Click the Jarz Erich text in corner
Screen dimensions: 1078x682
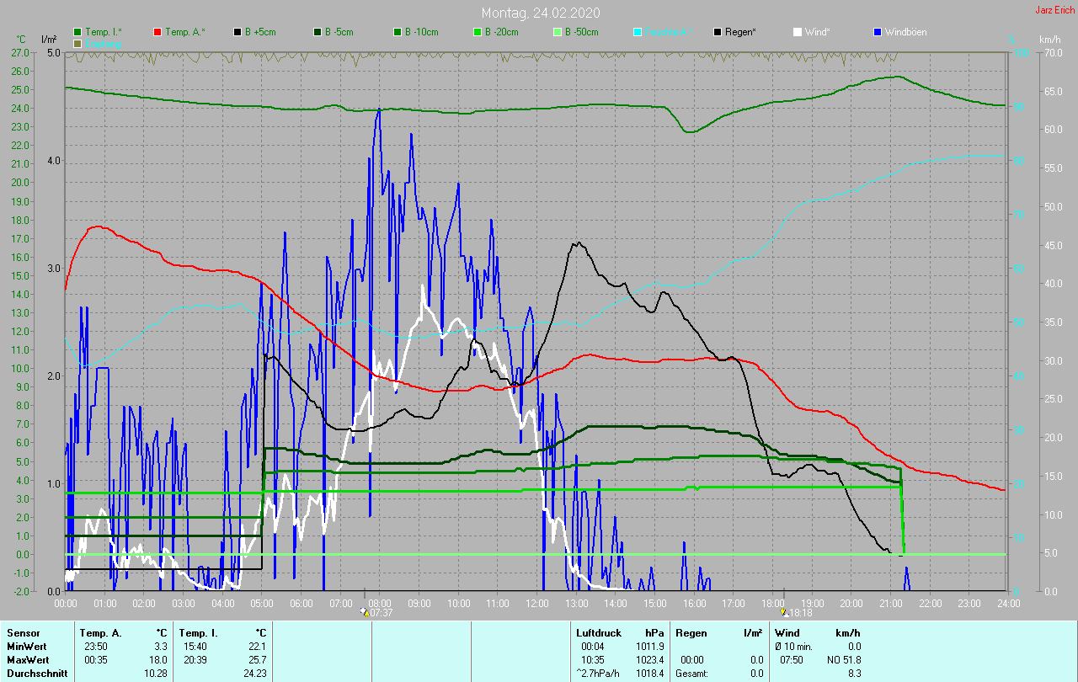click(x=1054, y=10)
